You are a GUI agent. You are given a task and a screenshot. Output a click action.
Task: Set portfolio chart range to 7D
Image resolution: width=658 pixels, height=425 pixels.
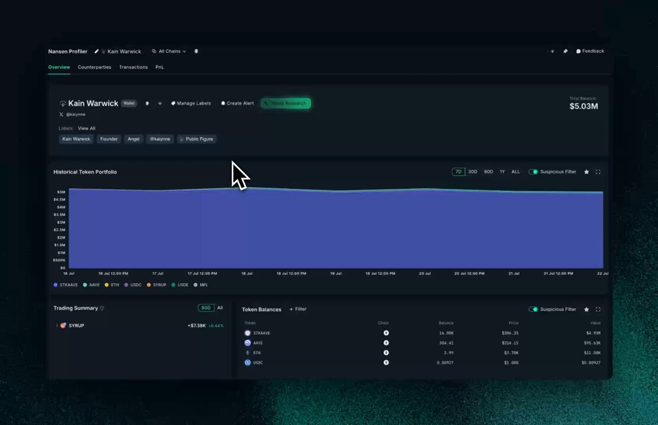458,172
